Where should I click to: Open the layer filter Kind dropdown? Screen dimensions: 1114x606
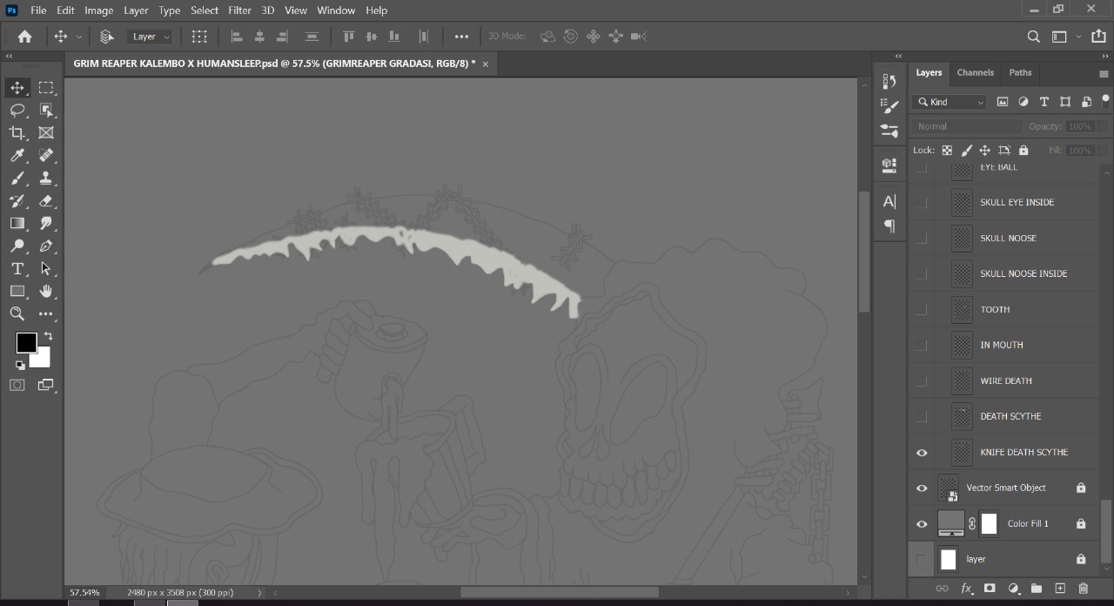(x=950, y=102)
